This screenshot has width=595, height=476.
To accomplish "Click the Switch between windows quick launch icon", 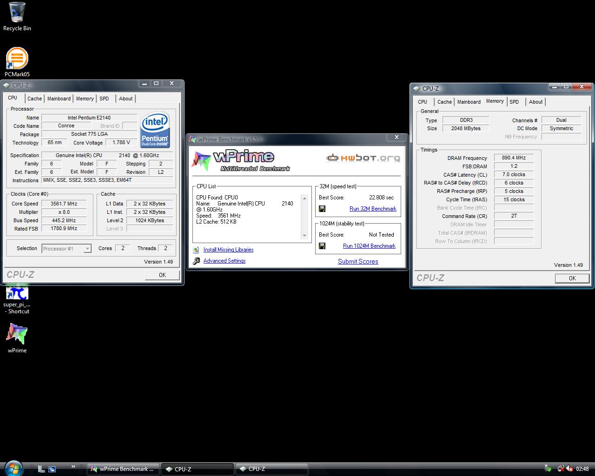I will (x=52, y=469).
